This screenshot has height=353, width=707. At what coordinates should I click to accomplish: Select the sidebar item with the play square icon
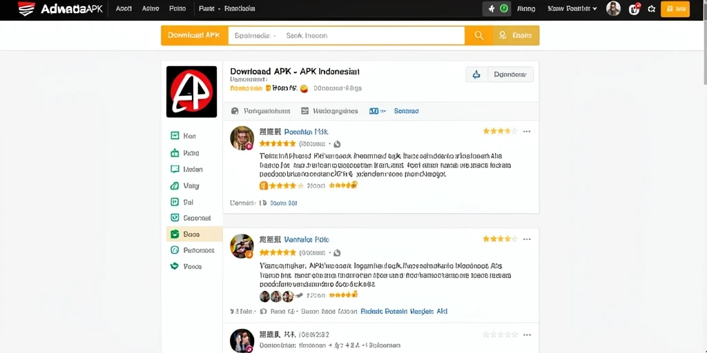182,202
